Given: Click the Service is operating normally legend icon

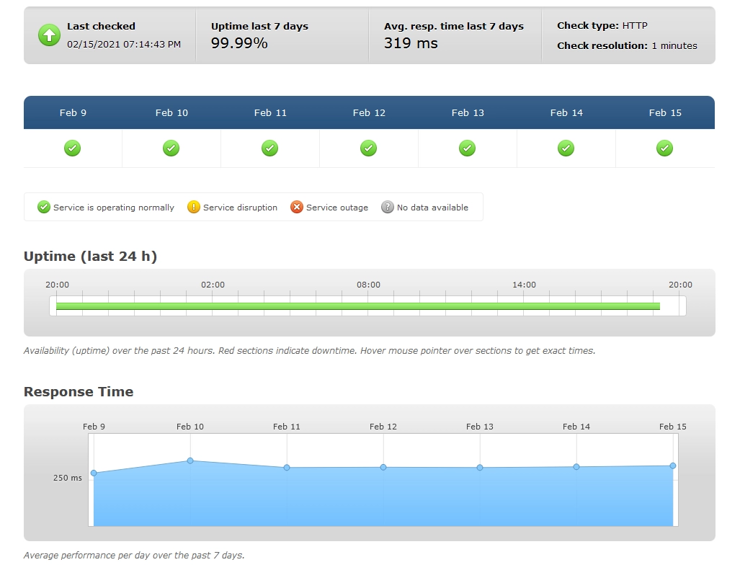Looking at the screenshot, I should point(43,207).
